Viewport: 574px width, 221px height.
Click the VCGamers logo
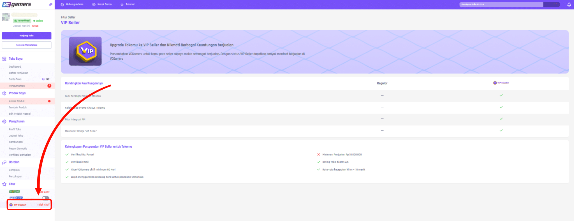click(x=17, y=4)
